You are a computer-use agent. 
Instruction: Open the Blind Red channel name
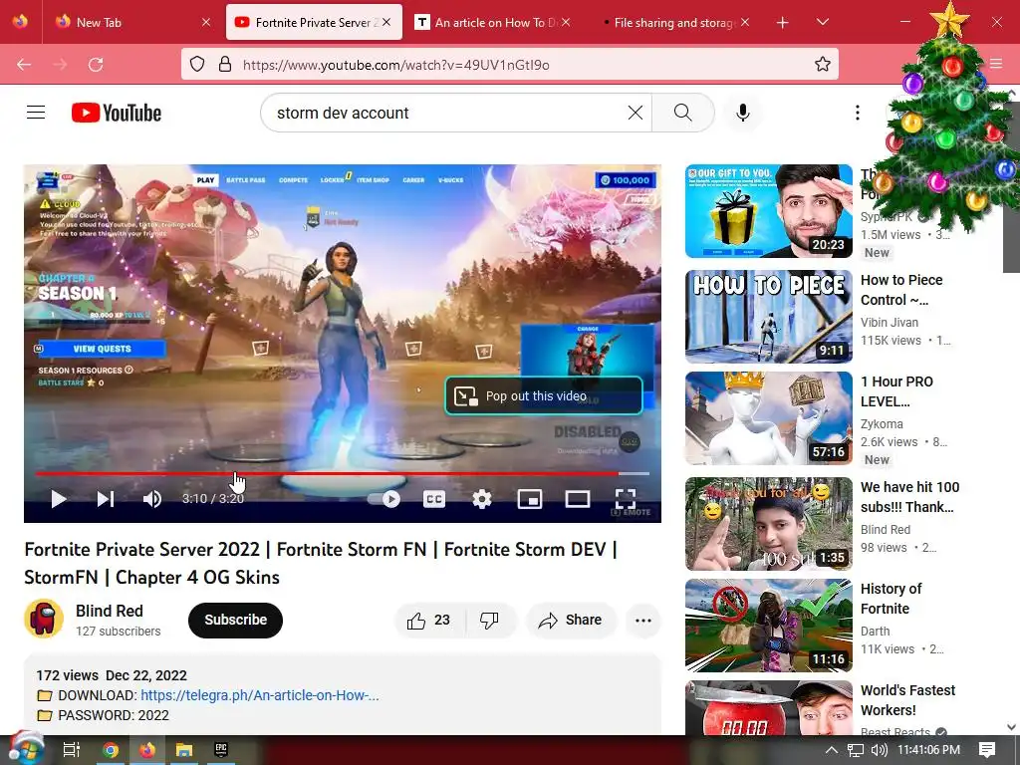pyautogui.click(x=110, y=611)
